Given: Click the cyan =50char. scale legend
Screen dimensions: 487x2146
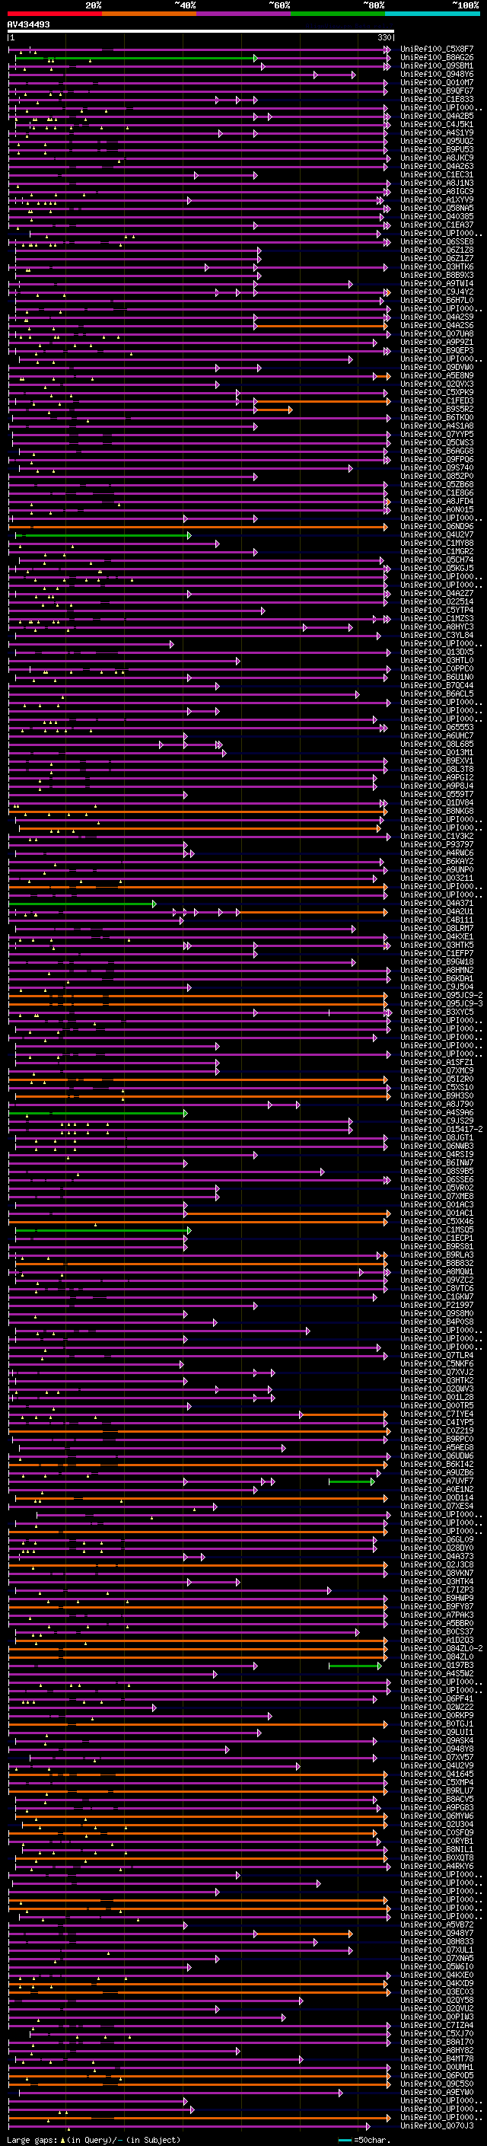Looking at the screenshot, I should (363, 2140).
